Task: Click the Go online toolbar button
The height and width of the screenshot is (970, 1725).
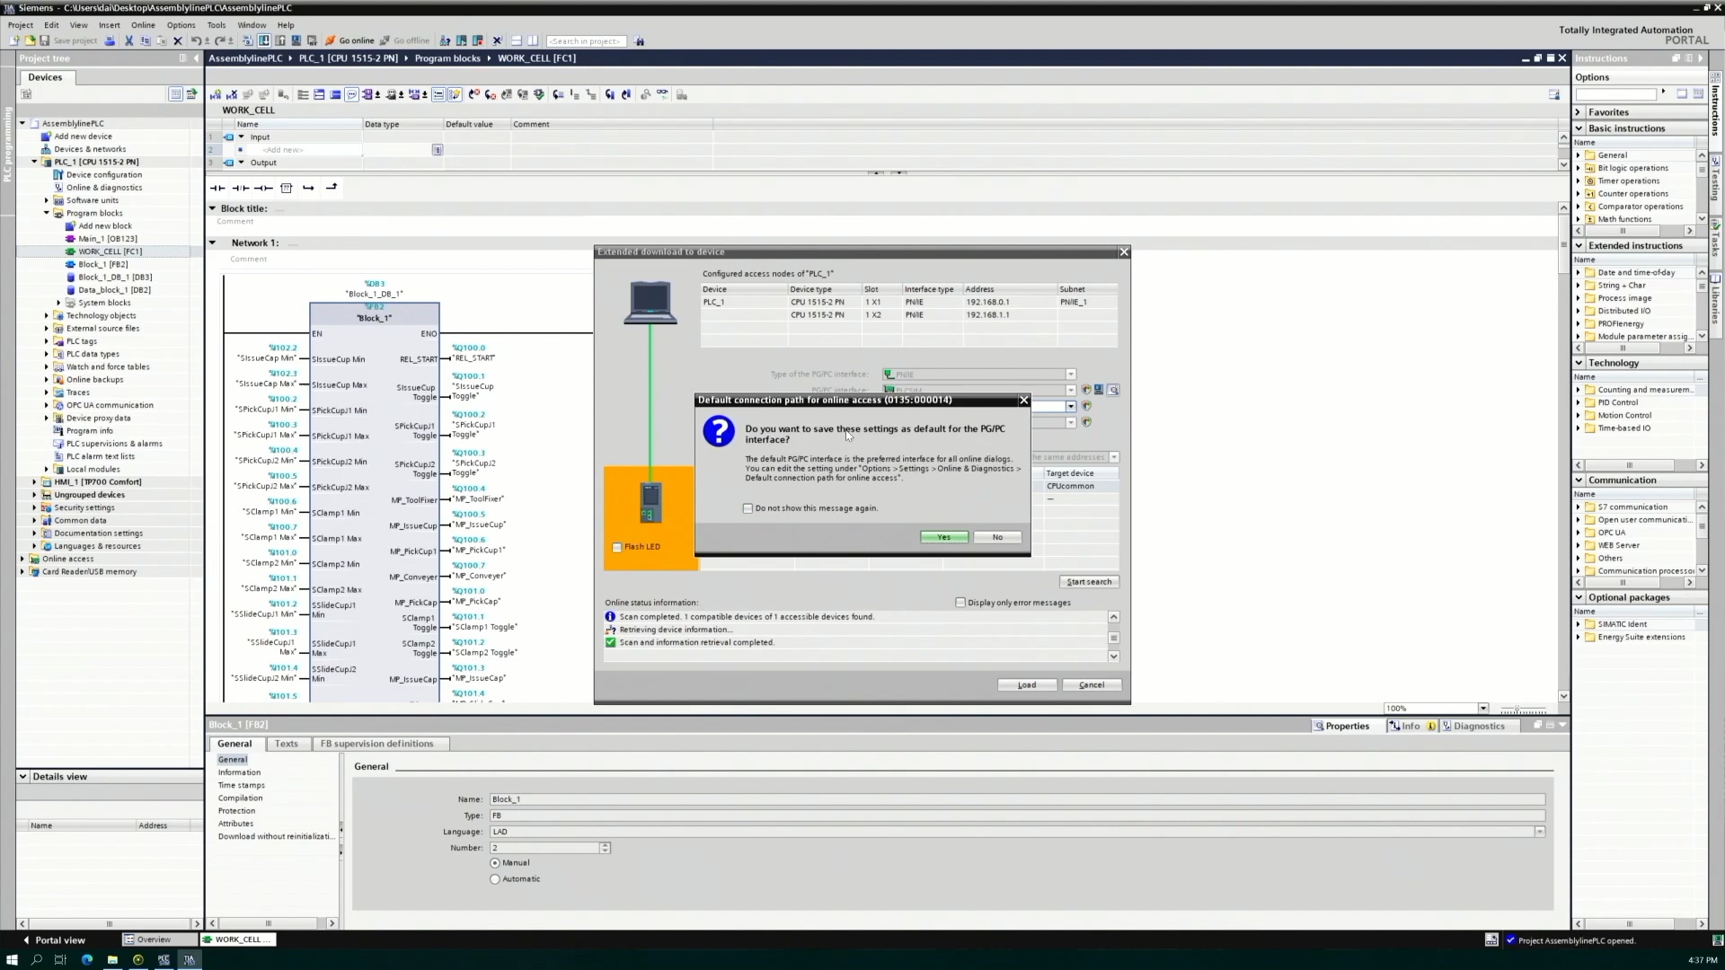Action: click(x=349, y=40)
